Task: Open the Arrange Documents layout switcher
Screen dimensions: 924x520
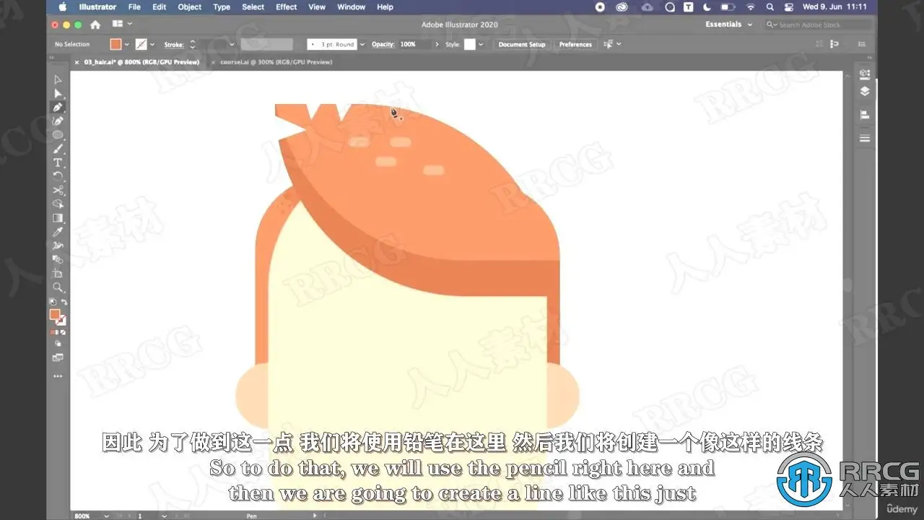Action: [122, 25]
